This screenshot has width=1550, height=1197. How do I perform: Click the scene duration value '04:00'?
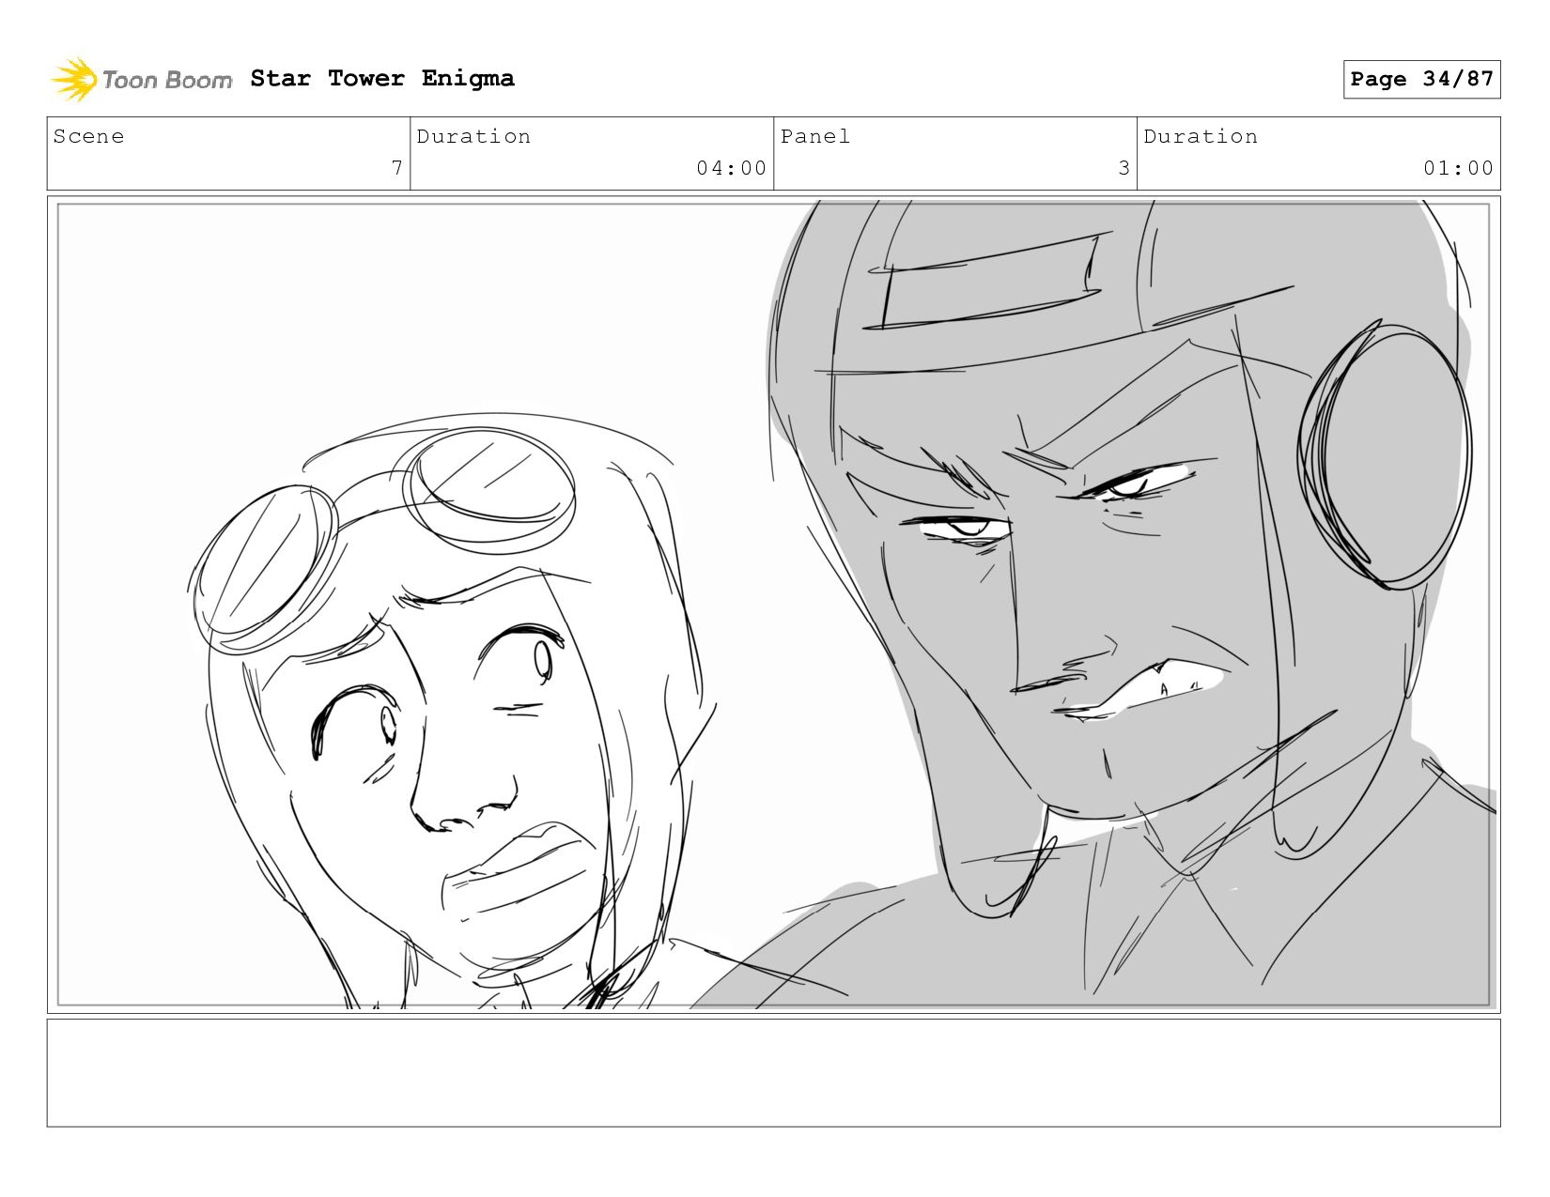(732, 168)
